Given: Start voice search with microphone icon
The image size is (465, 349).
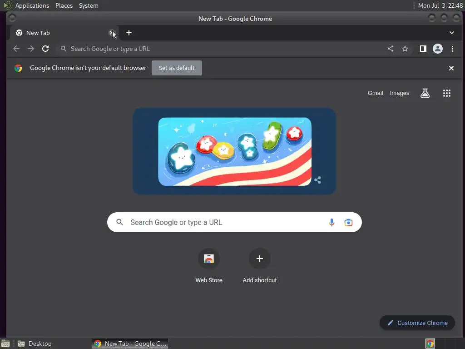Looking at the screenshot, I should click(x=331, y=222).
